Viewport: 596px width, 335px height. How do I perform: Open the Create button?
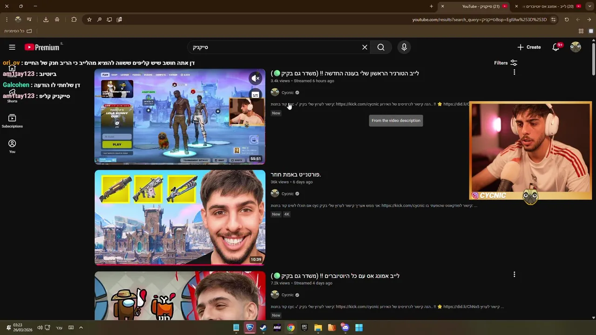pyautogui.click(x=529, y=47)
